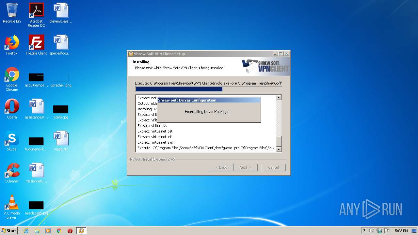Launch Acrobat Reader DC shortcut
This screenshot has width=418, height=235.
click(36, 15)
